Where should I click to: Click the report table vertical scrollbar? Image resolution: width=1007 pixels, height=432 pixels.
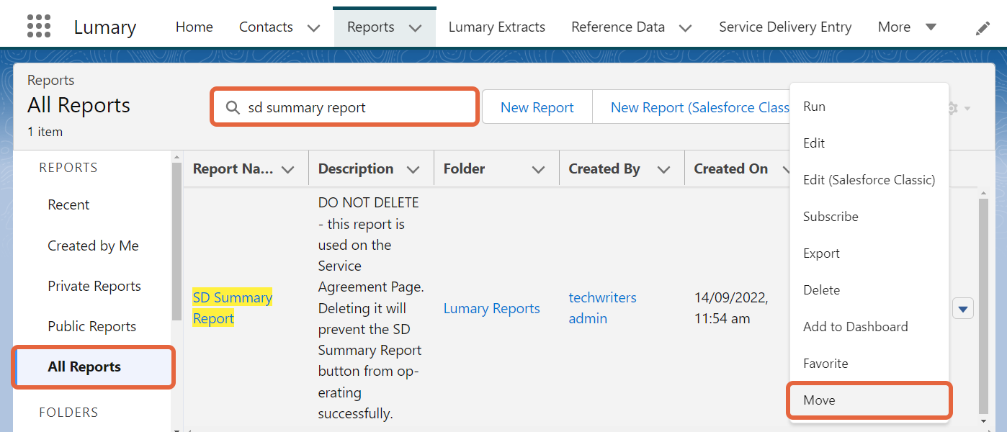click(x=983, y=307)
